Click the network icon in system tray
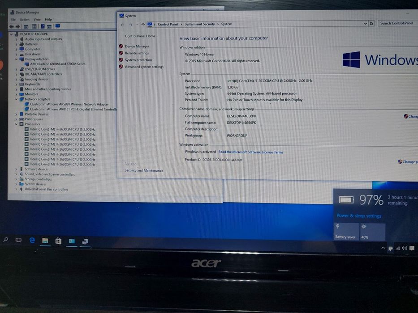The height and width of the screenshot is (313, 418). tap(398, 248)
